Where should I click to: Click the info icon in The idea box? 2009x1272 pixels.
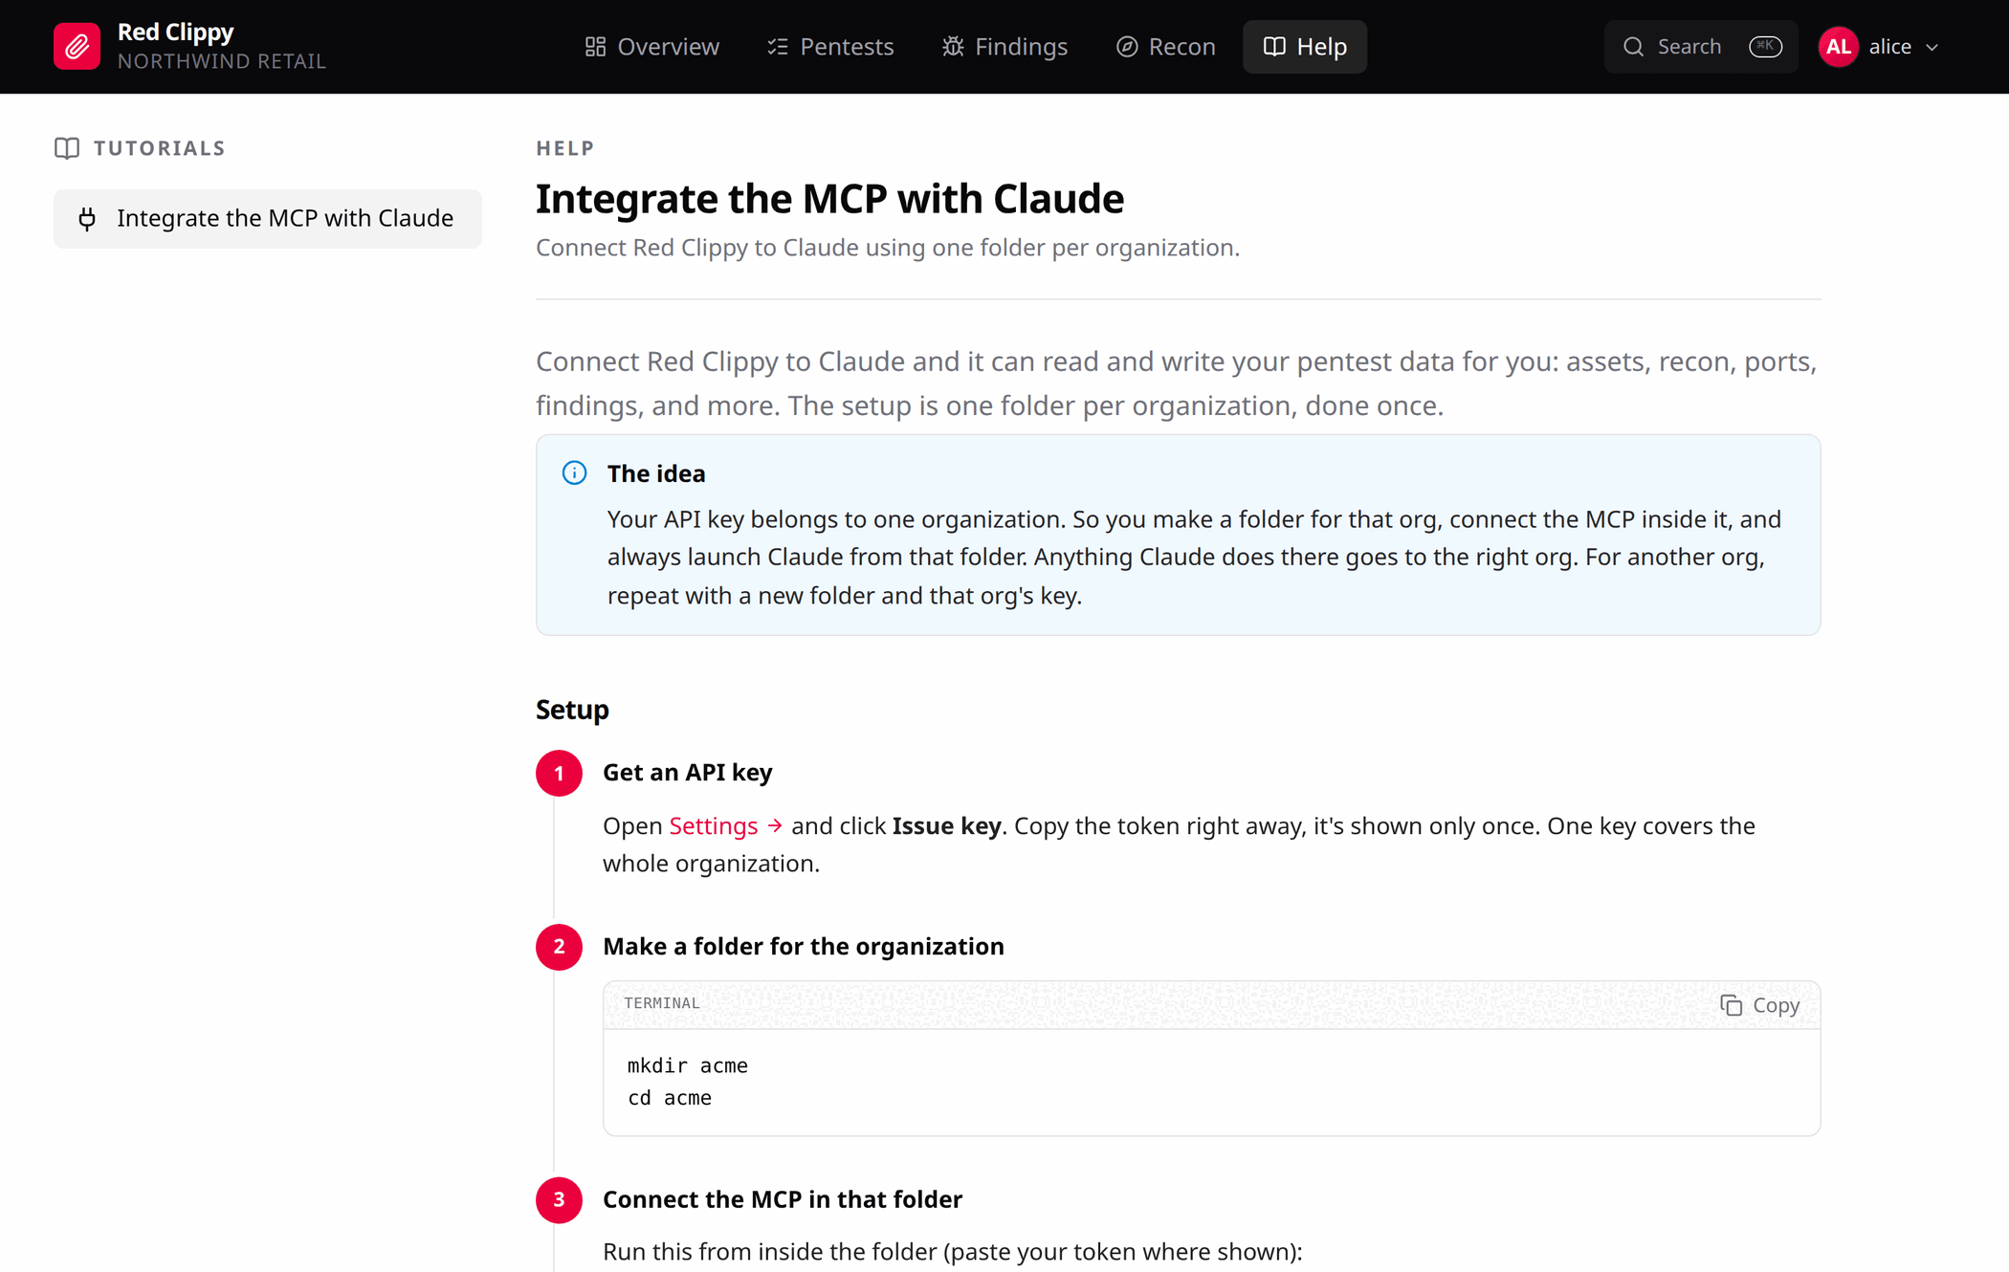pyautogui.click(x=574, y=473)
